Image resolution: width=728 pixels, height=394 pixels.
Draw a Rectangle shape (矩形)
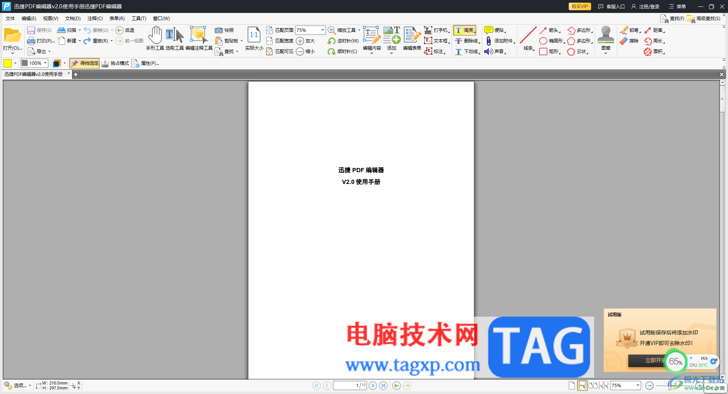coord(550,52)
